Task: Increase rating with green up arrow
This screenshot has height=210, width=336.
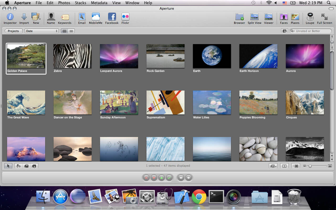Action: (x=161, y=178)
